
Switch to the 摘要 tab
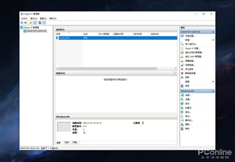click(x=59, y=143)
